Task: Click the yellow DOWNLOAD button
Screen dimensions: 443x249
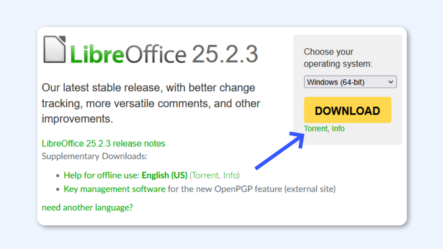Action: pyautogui.click(x=347, y=110)
